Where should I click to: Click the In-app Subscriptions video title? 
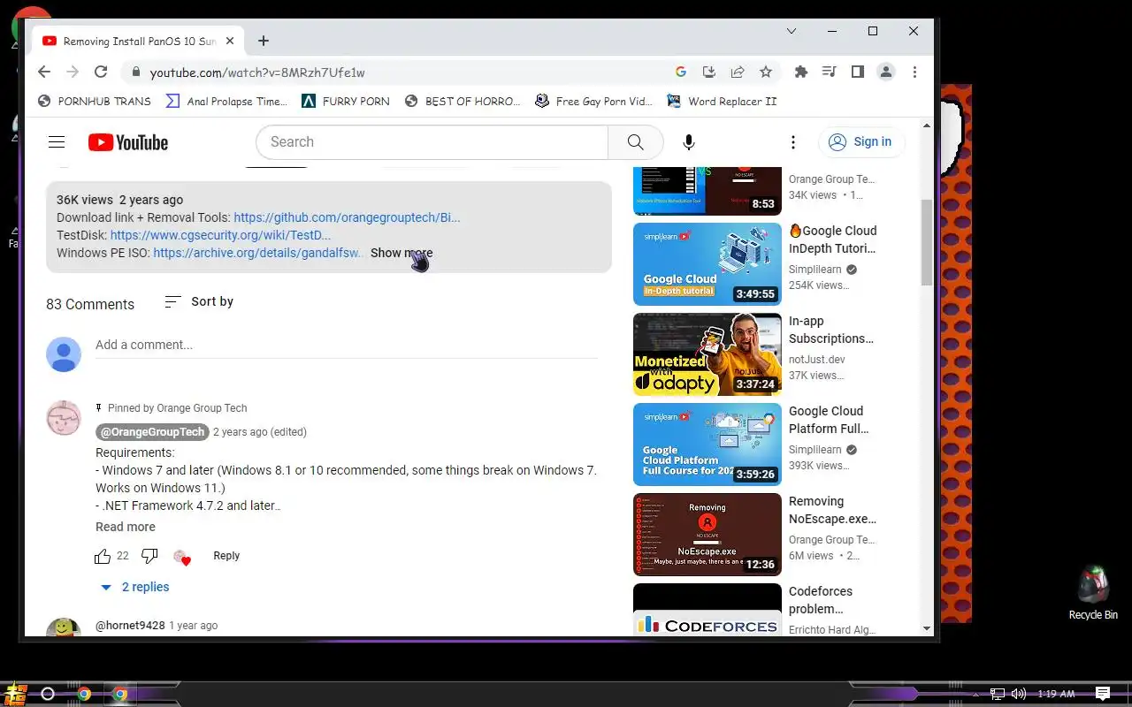831,330
